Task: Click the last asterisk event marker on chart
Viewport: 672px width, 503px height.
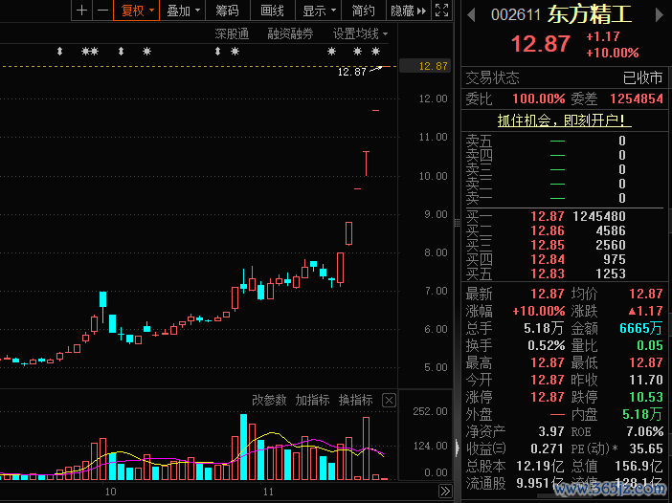Action: tap(373, 51)
